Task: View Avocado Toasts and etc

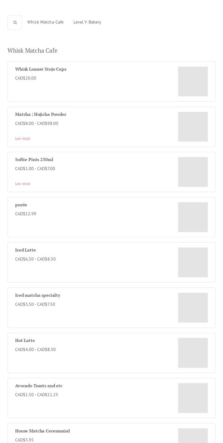Action: pos(39,386)
